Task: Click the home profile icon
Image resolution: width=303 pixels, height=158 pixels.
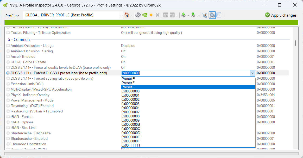Action: coord(127,15)
